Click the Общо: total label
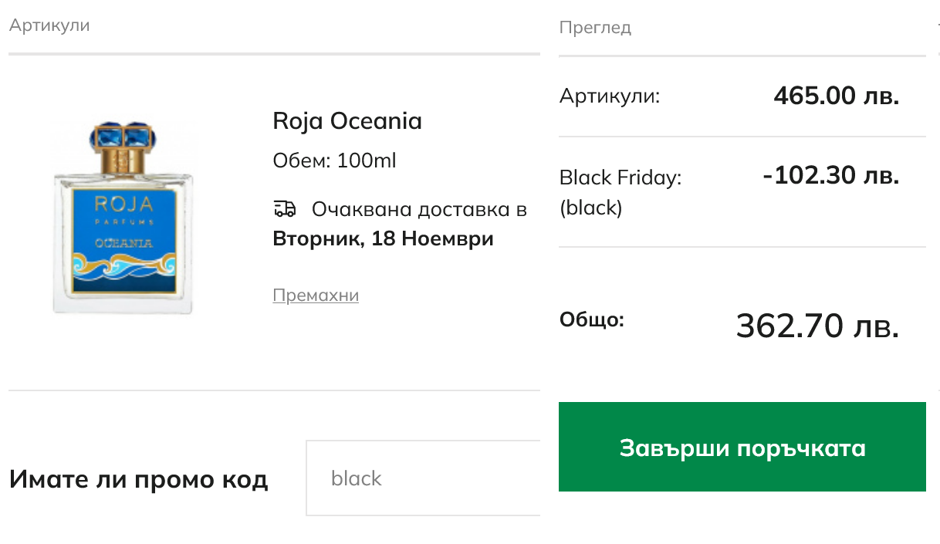This screenshot has width=940, height=544. [x=592, y=319]
